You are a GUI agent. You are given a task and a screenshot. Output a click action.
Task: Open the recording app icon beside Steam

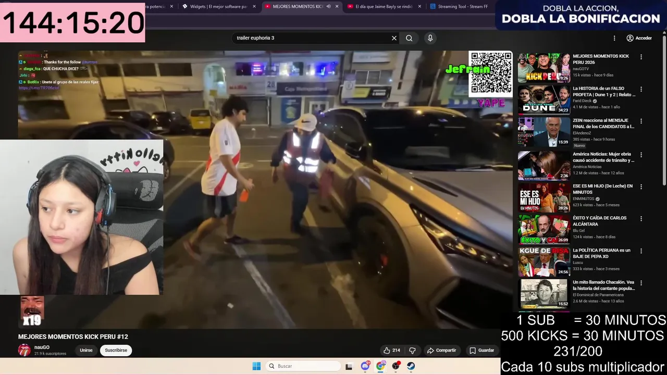coord(396,366)
